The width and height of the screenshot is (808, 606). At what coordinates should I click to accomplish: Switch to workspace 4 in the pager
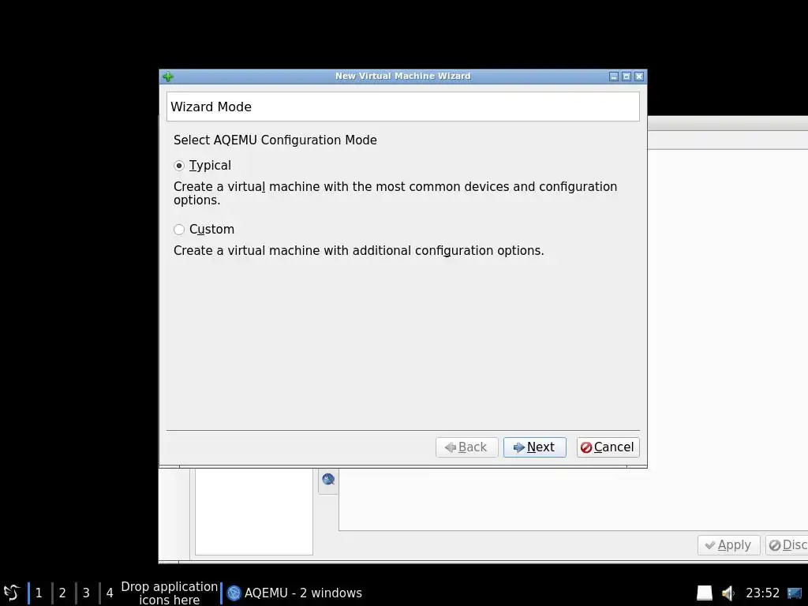tap(110, 593)
